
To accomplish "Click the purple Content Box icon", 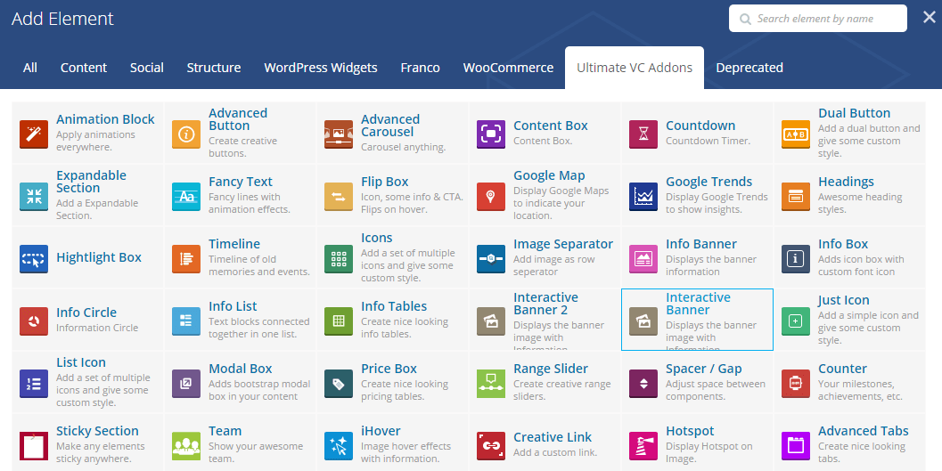I will pyautogui.click(x=491, y=134).
